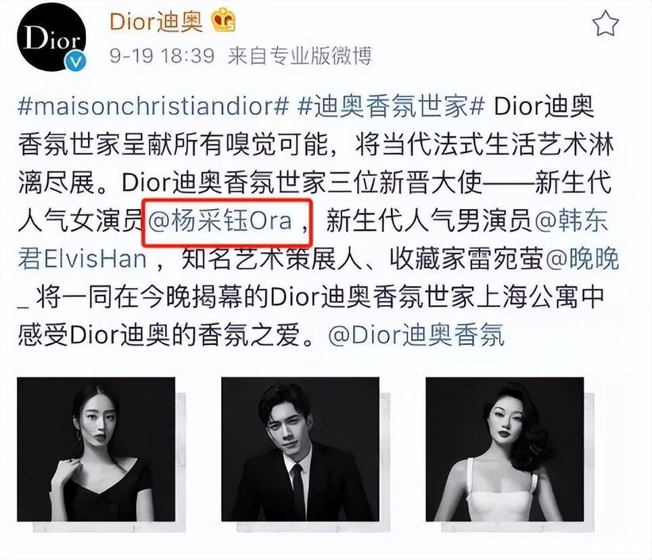Screen dimensions: 652x560
Task: Click the 君ElvisHan text continuation
Action: [x=83, y=260]
